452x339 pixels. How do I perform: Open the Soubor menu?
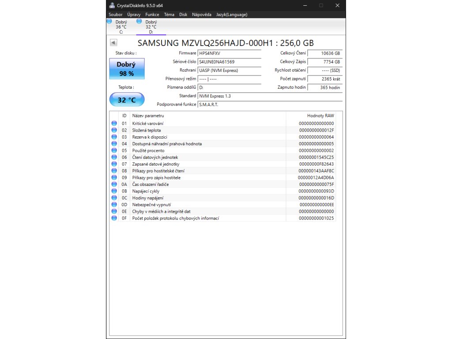coord(116,15)
